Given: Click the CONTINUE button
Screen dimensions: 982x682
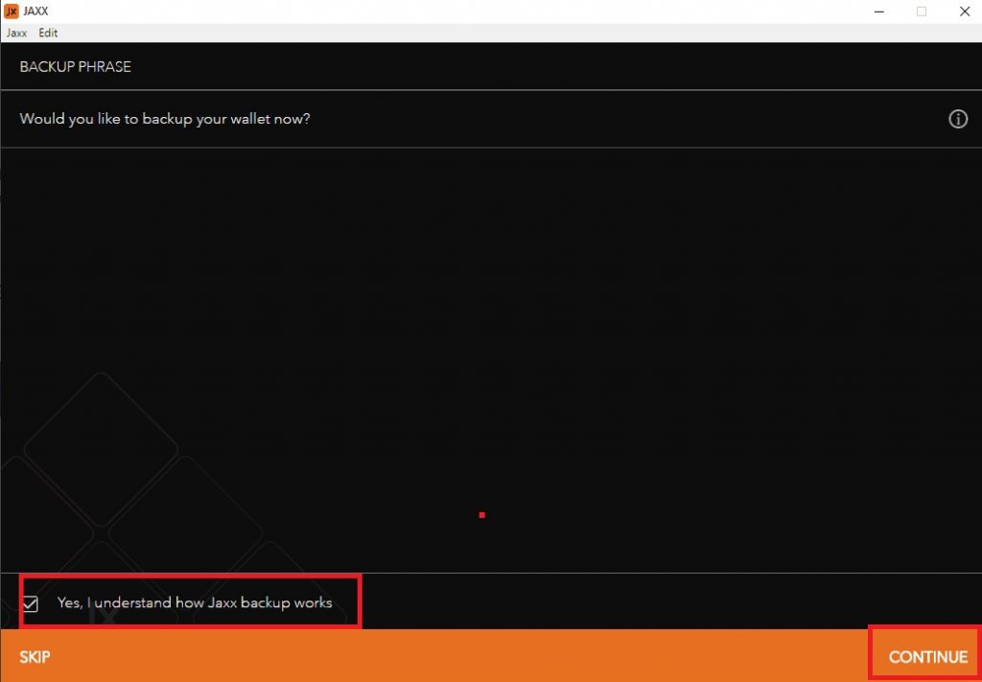Looking at the screenshot, I should coord(927,657).
